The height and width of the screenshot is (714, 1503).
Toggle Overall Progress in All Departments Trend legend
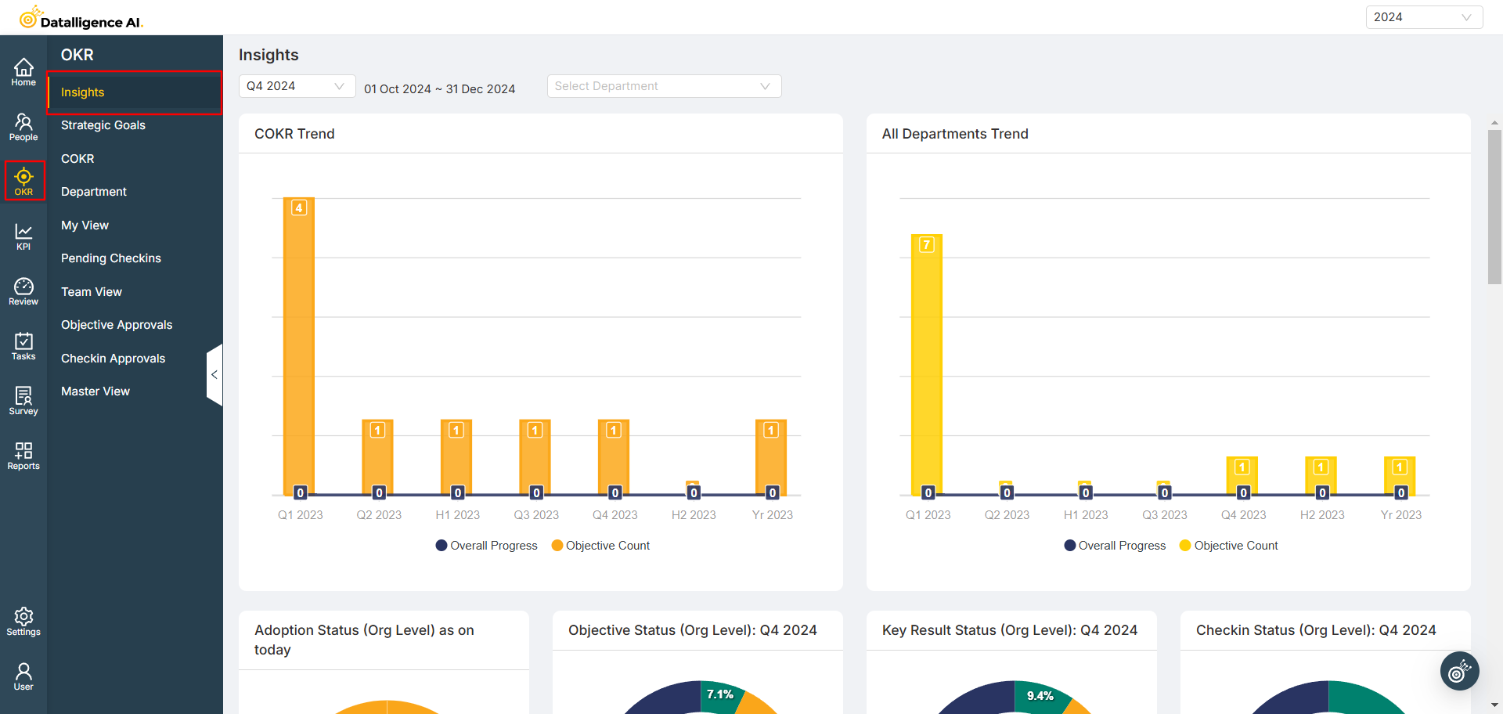click(1115, 545)
